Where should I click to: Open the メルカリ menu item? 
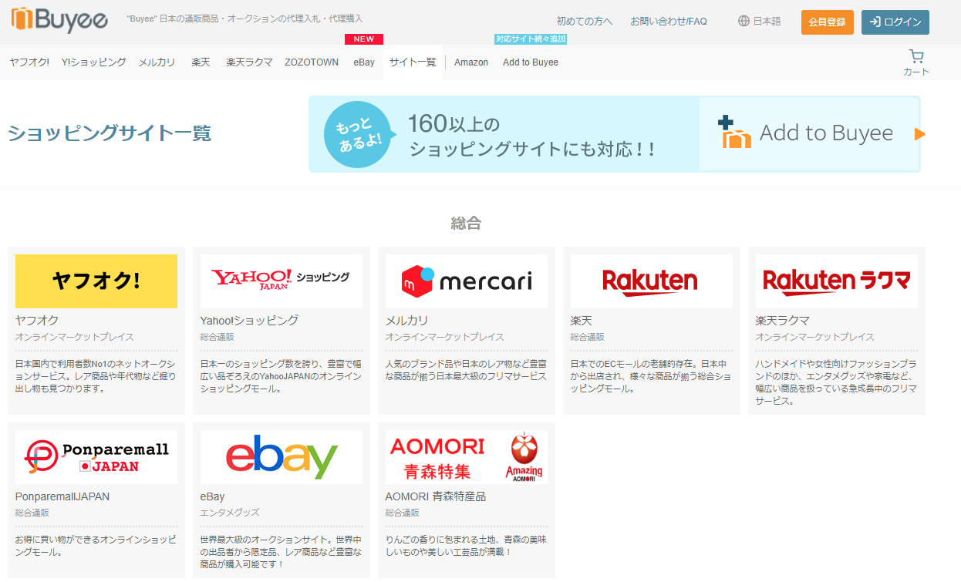pyautogui.click(x=157, y=62)
